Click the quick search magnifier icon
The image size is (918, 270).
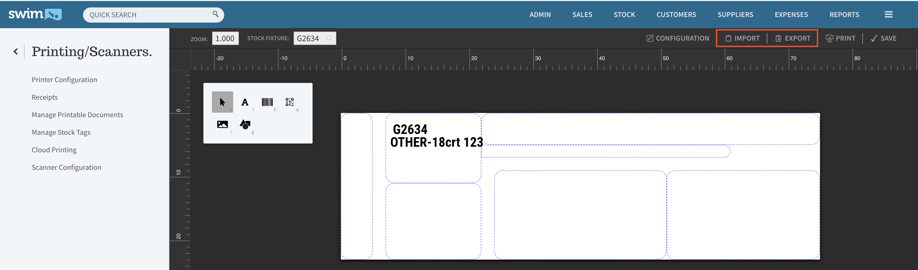pos(215,14)
